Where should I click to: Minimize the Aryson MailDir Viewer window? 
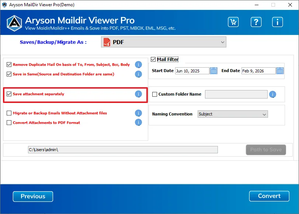pos(257,5)
